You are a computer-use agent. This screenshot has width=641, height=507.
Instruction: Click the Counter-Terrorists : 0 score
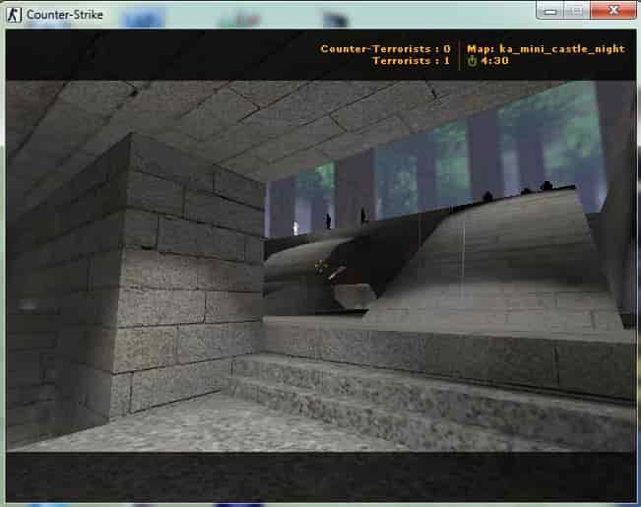point(385,49)
